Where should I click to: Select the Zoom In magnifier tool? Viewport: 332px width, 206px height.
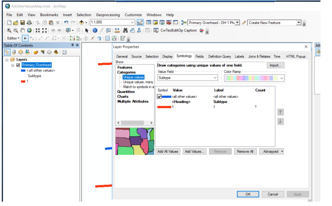pos(9,31)
